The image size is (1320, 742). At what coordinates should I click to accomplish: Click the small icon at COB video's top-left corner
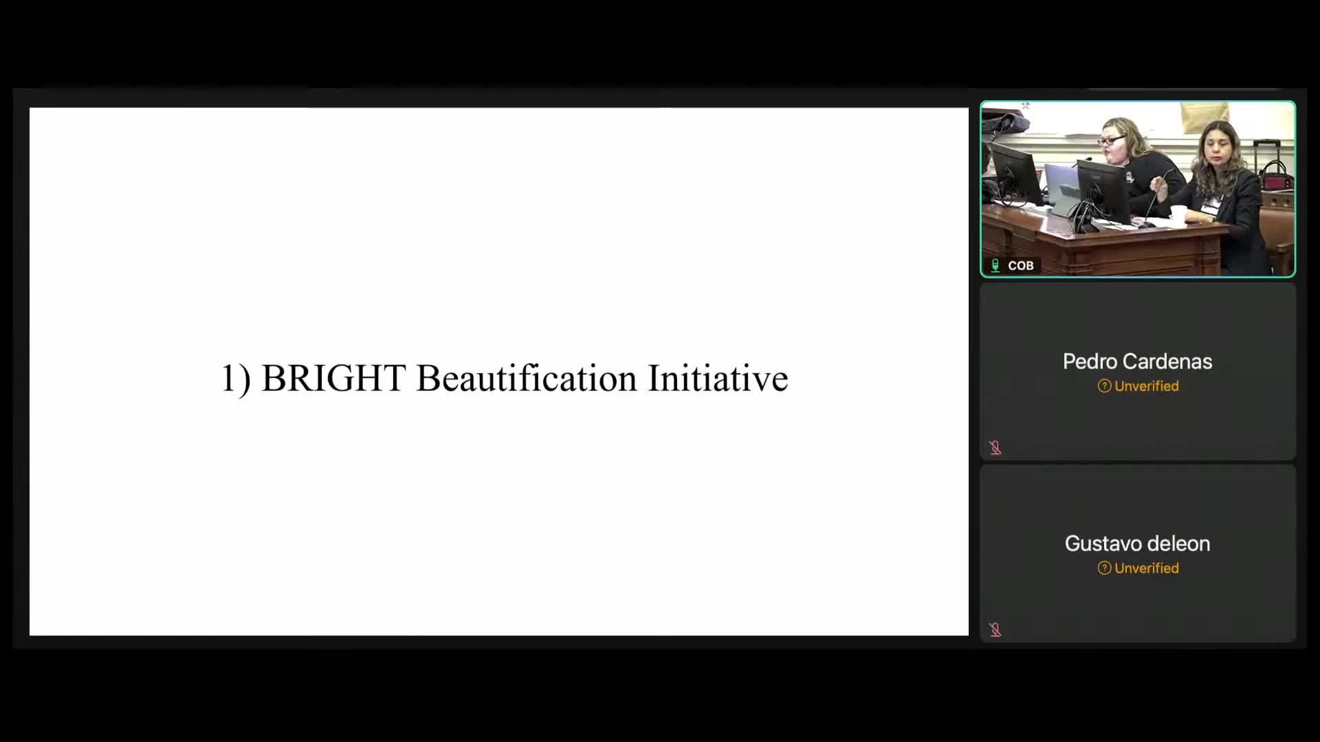click(1025, 106)
